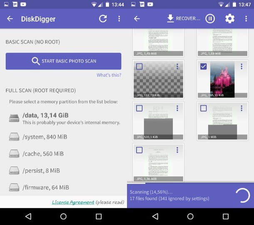Open the JPG 1,45 MiB document thumbnail
This screenshot has width=254, height=225.
(158, 42)
